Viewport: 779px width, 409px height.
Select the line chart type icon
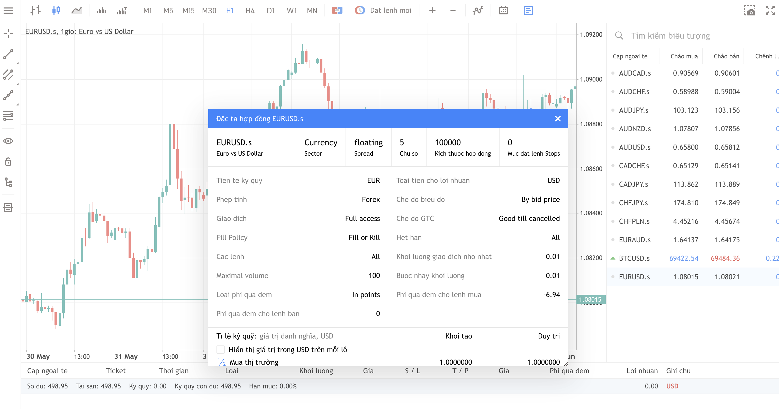click(x=77, y=11)
